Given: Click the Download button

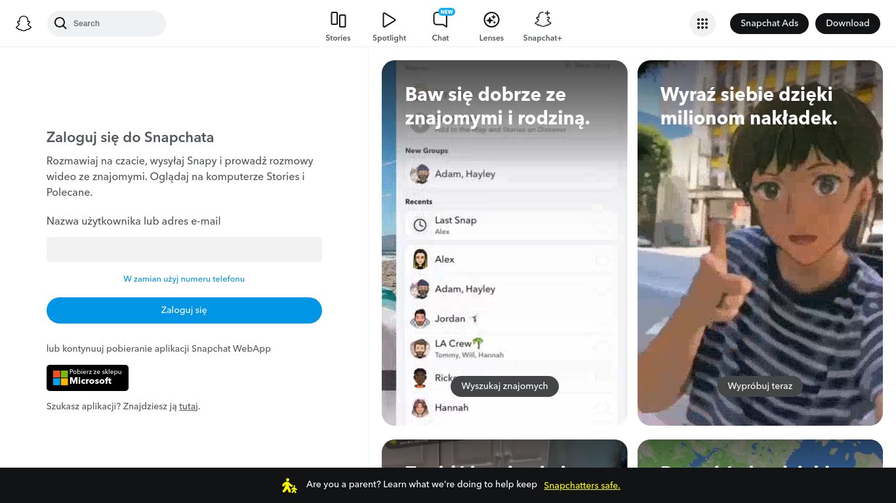Looking at the screenshot, I should [847, 24].
